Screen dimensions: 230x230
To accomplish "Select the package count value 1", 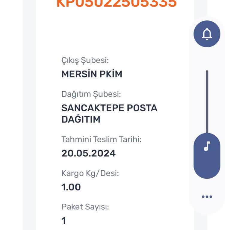I will [63, 221].
